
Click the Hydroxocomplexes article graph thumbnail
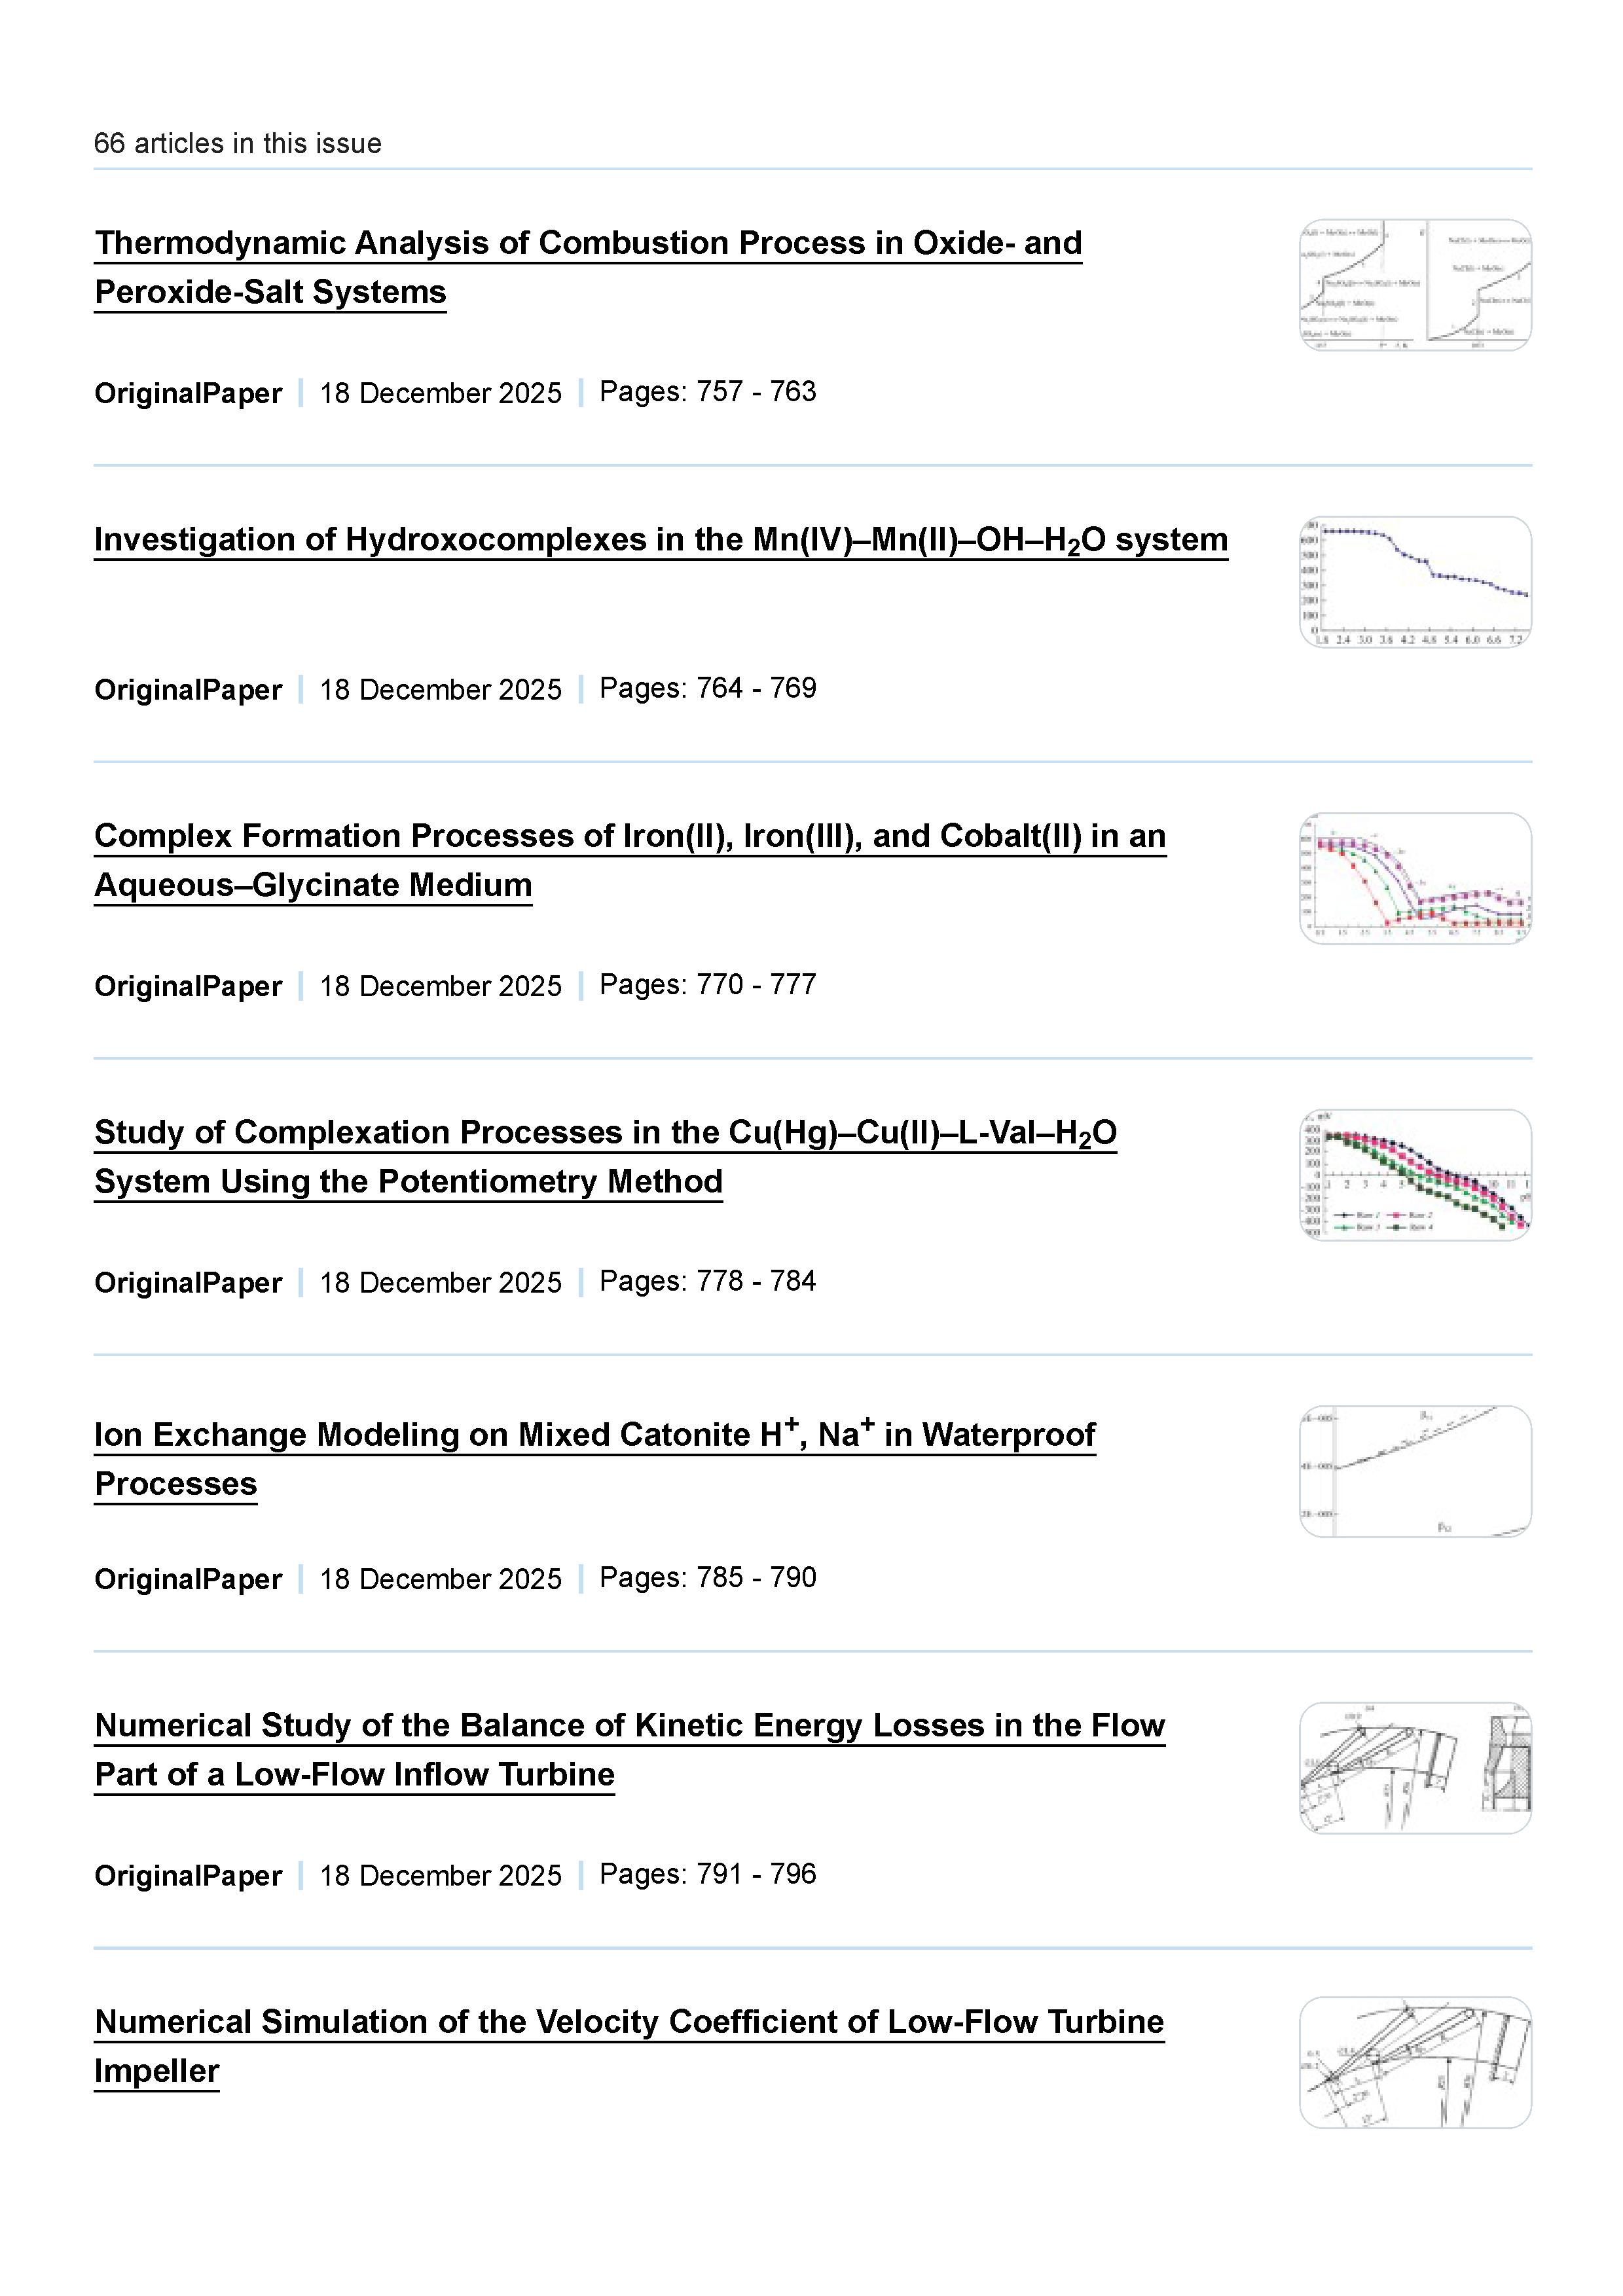tap(1415, 582)
